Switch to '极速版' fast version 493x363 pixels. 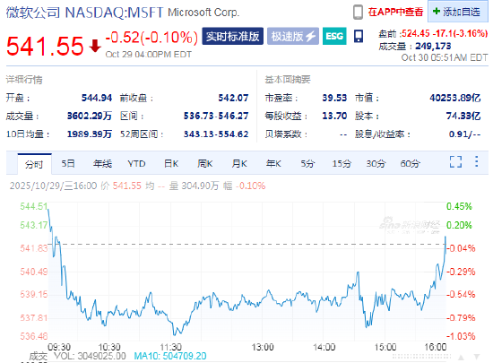(x=293, y=37)
